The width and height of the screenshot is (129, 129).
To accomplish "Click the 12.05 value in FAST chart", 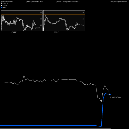I will click(38, 28).
